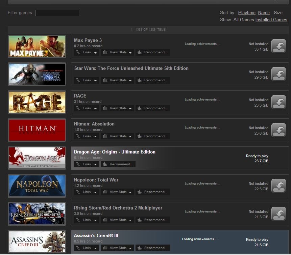This screenshot has height=255, width=291.
Task: Click the install icon for Napoleon: Total War
Action: tap(278, 186)
